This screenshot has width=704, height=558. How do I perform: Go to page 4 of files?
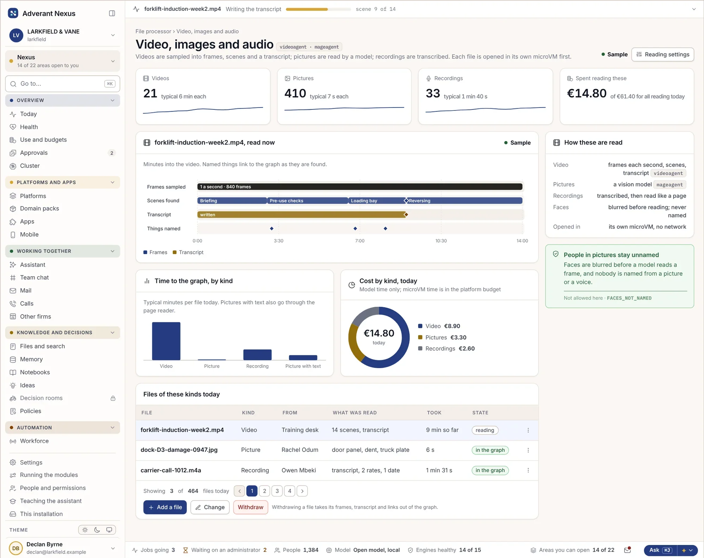[290, 491]
